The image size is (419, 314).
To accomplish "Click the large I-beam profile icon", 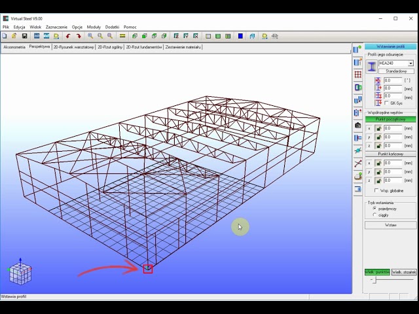I will coord(371,67).
